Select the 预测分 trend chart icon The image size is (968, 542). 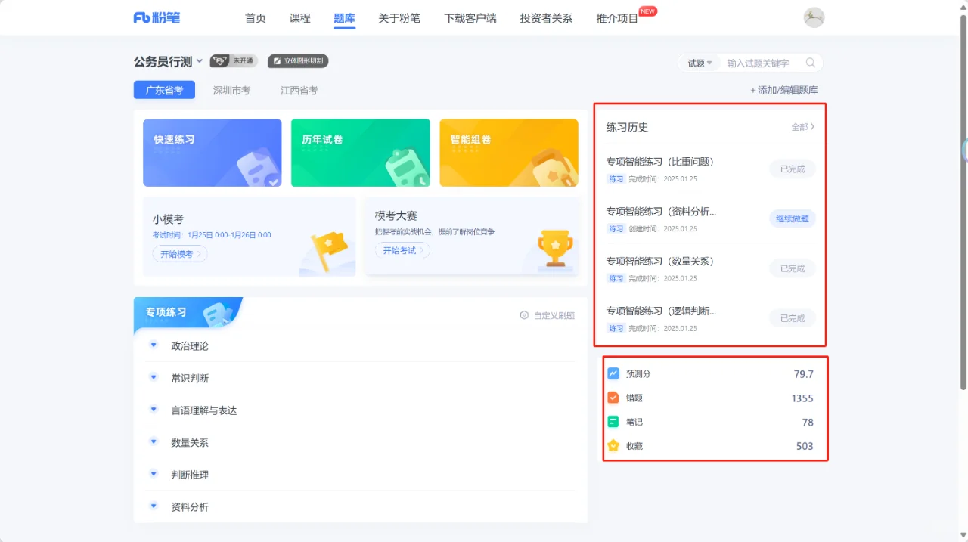pyautogui.click(x=613, y=373)
